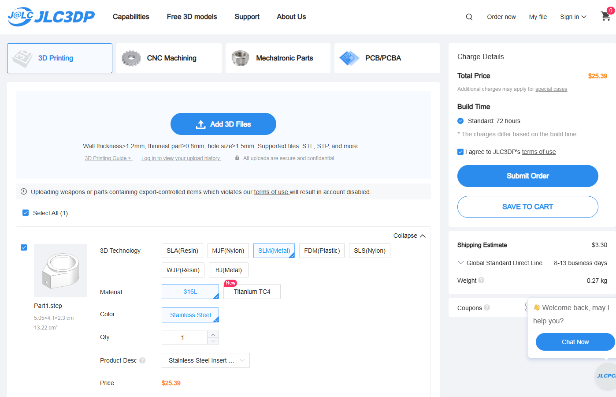
Task: Click the Part1.step file name
Action: tap(48, 306)
